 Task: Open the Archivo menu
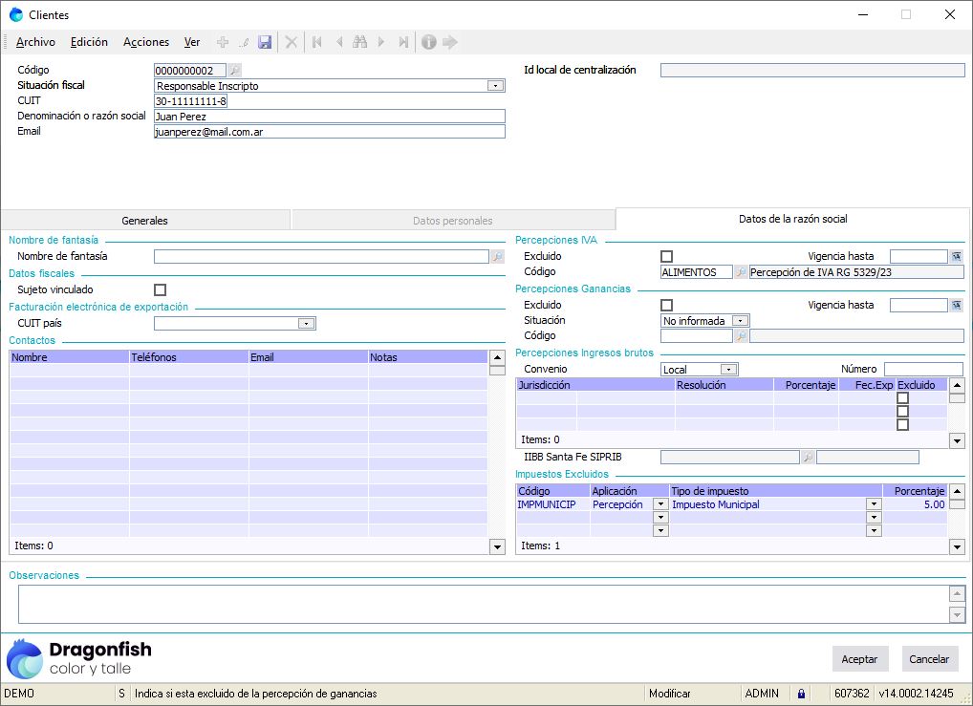pyautogui.click(x=35, y=42)
